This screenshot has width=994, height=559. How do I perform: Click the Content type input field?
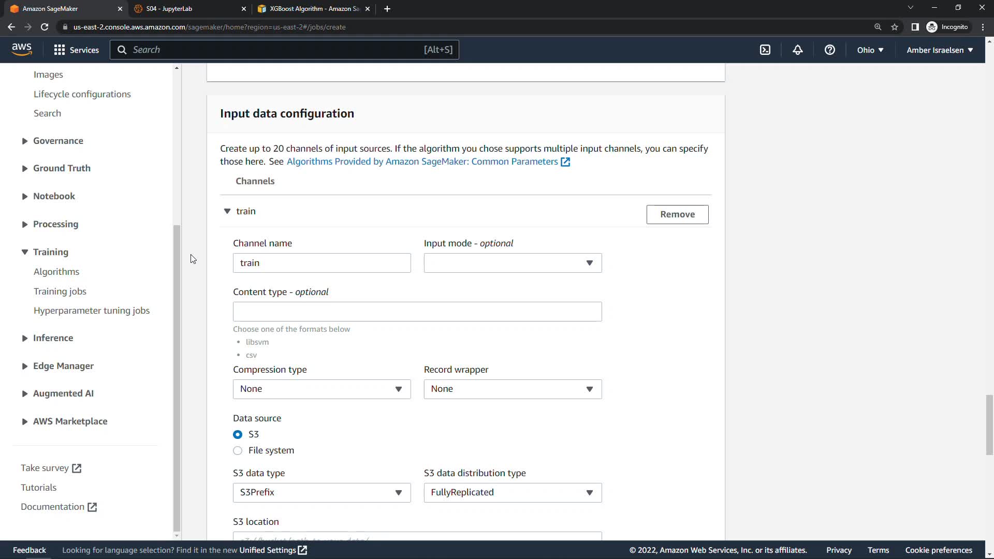(x=417, y=312)
